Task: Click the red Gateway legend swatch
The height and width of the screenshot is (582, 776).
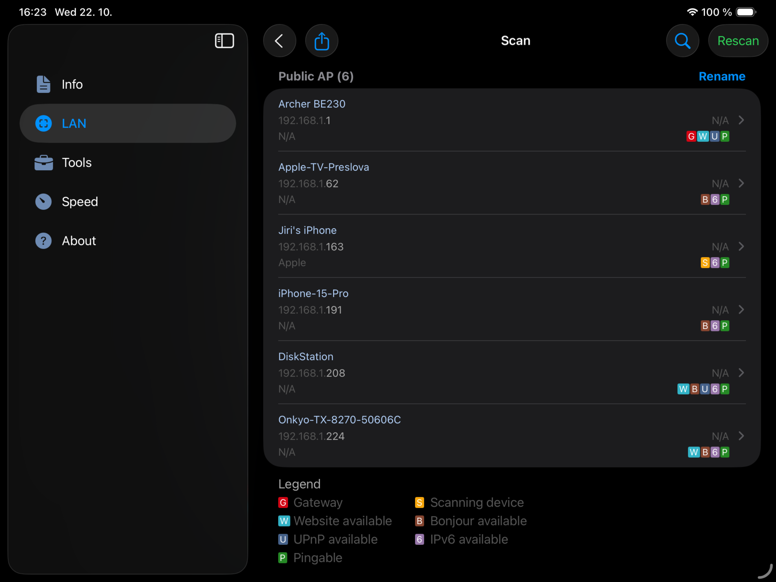Action: pos(283,502)
